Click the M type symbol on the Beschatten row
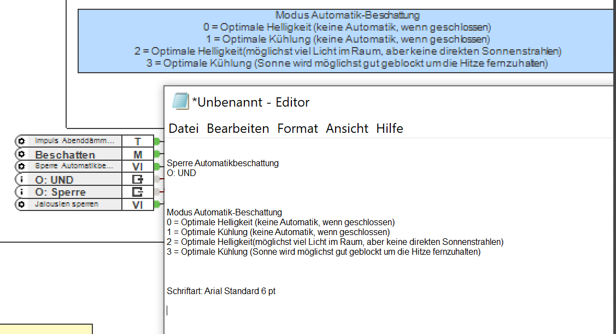The width and height of the screenshot is (616, 334). 138,154
